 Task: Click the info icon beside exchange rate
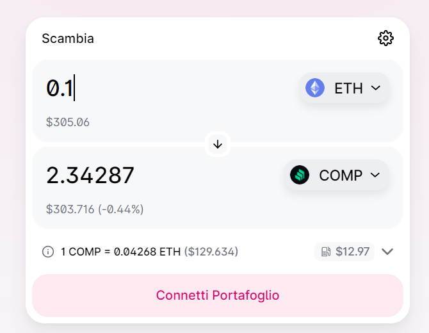48,252
